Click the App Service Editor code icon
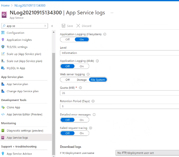Image resolution: width=179 pixels, height=157 pixels. pos(3,114)
